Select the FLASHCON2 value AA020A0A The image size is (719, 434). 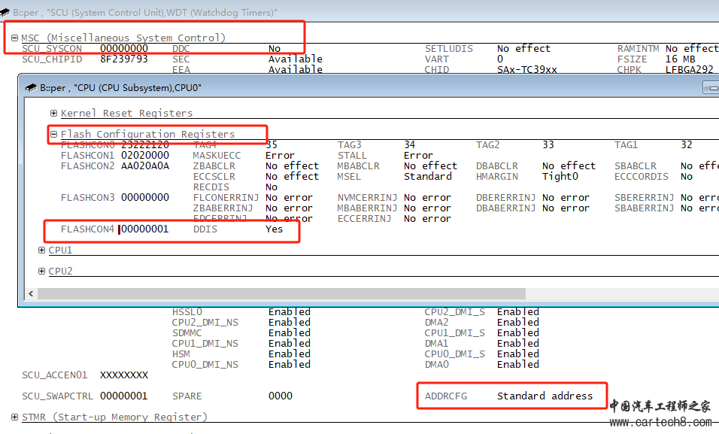point(145,165)
